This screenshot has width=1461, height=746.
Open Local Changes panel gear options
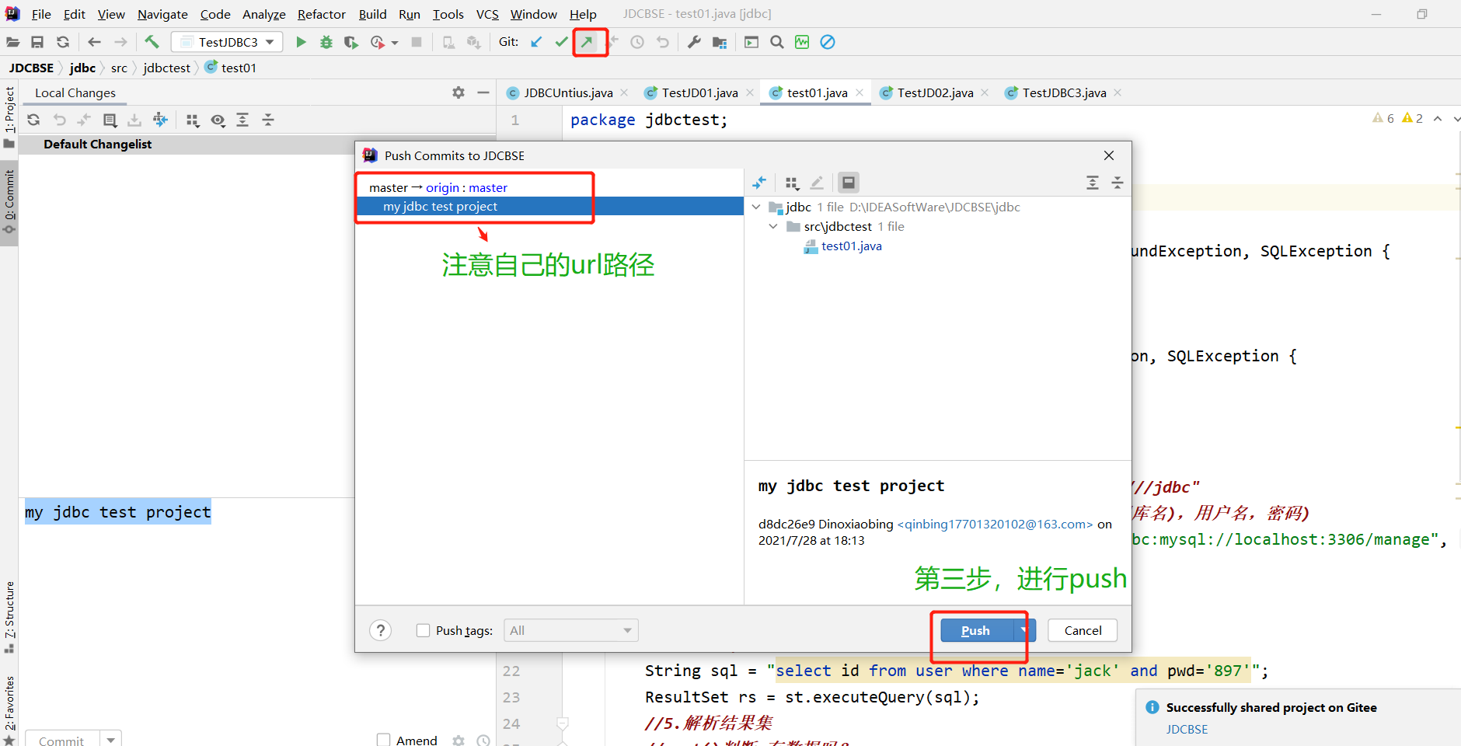pos(459,92)
